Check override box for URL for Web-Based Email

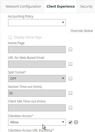pyautogui.click(x=70, y=64)
